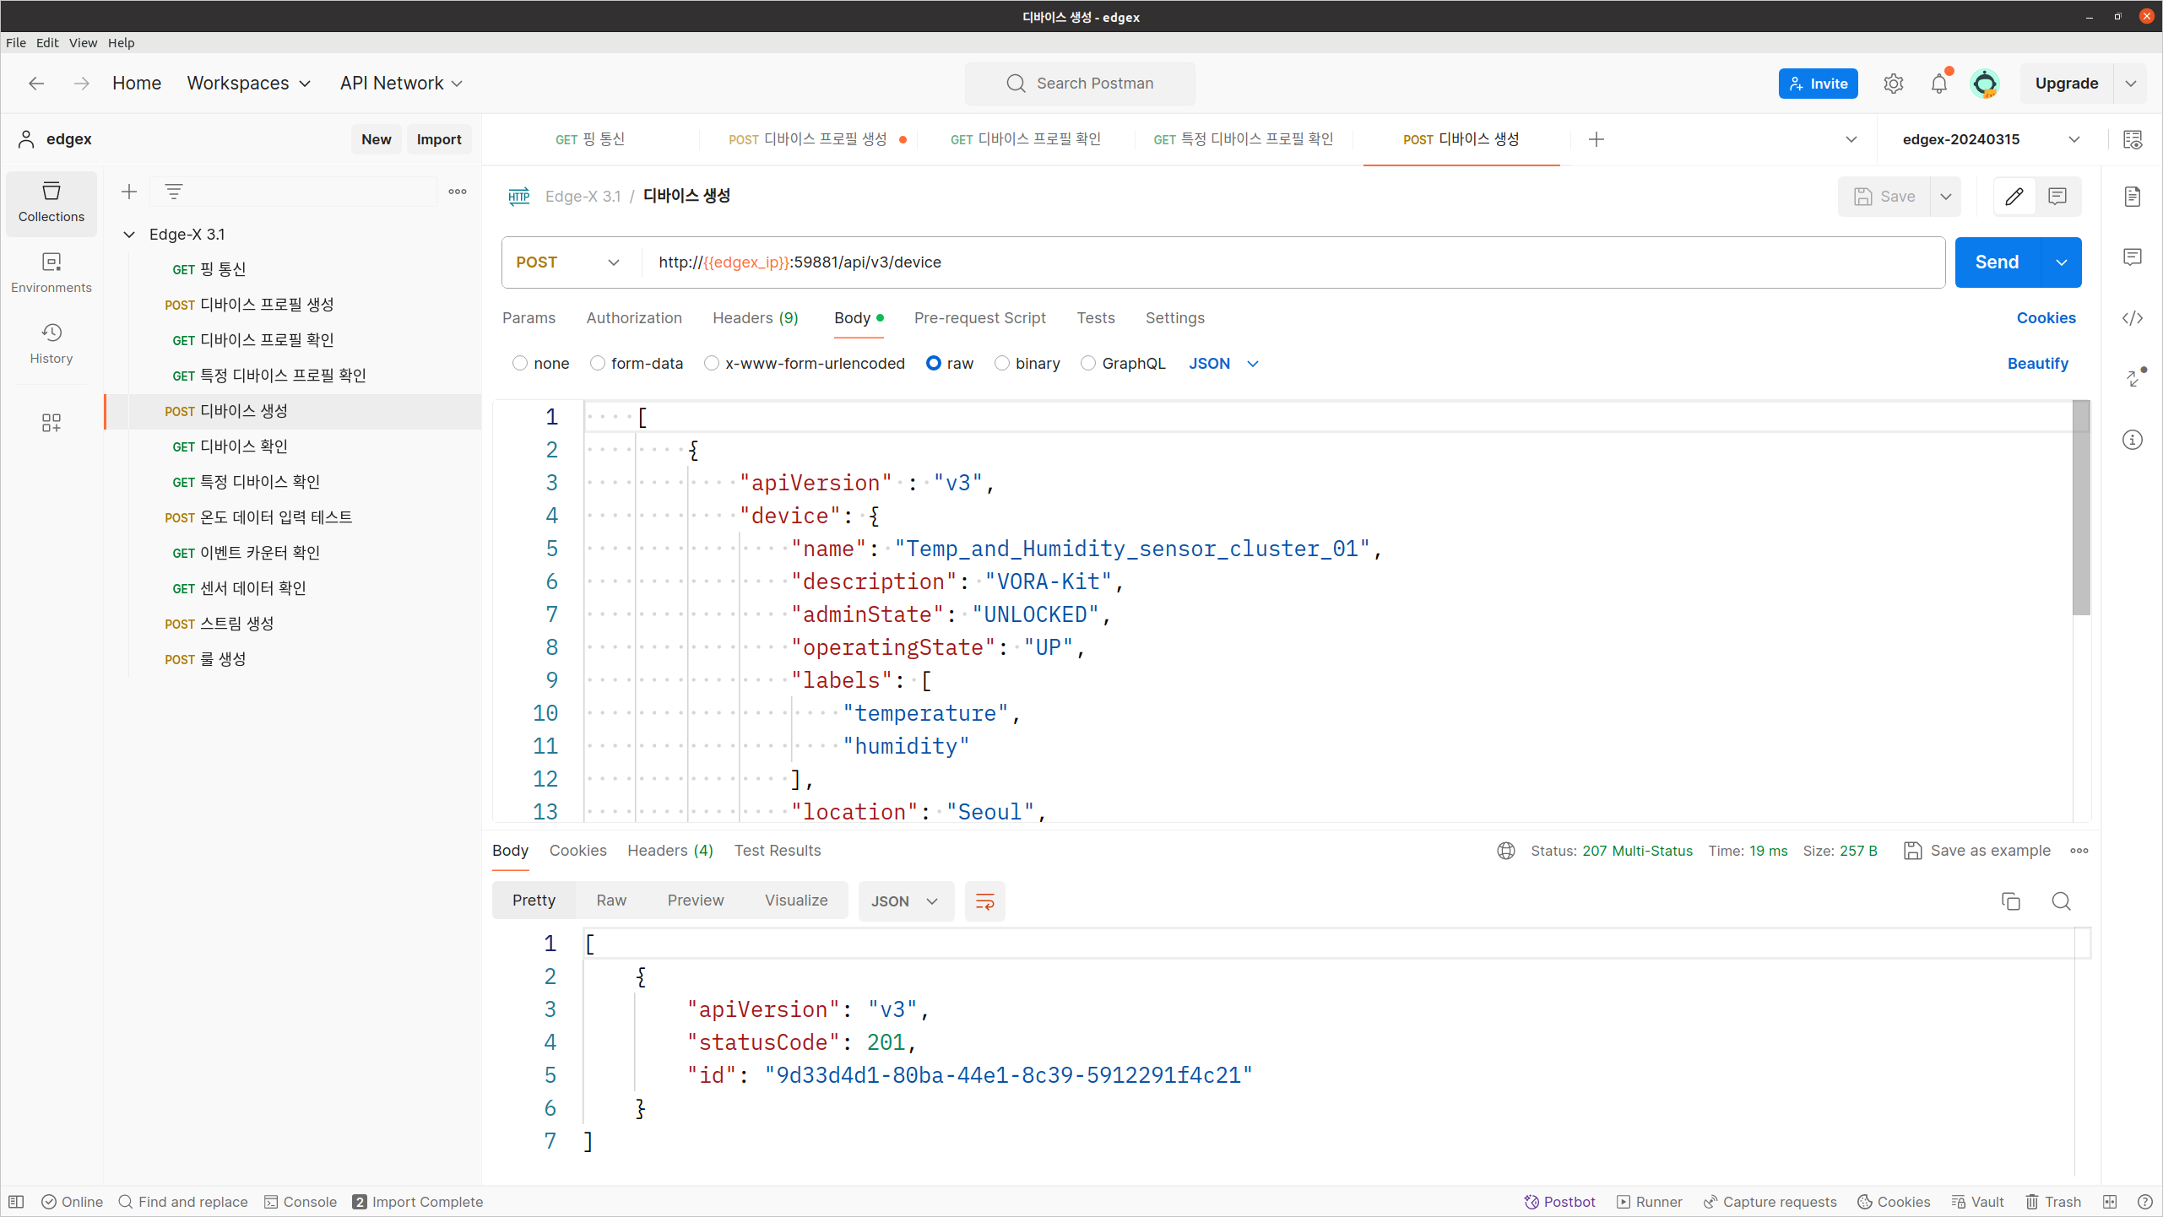Open the POST method dropdown
This screenshot has width=2163, height=1217.
[x=568, y=262]
